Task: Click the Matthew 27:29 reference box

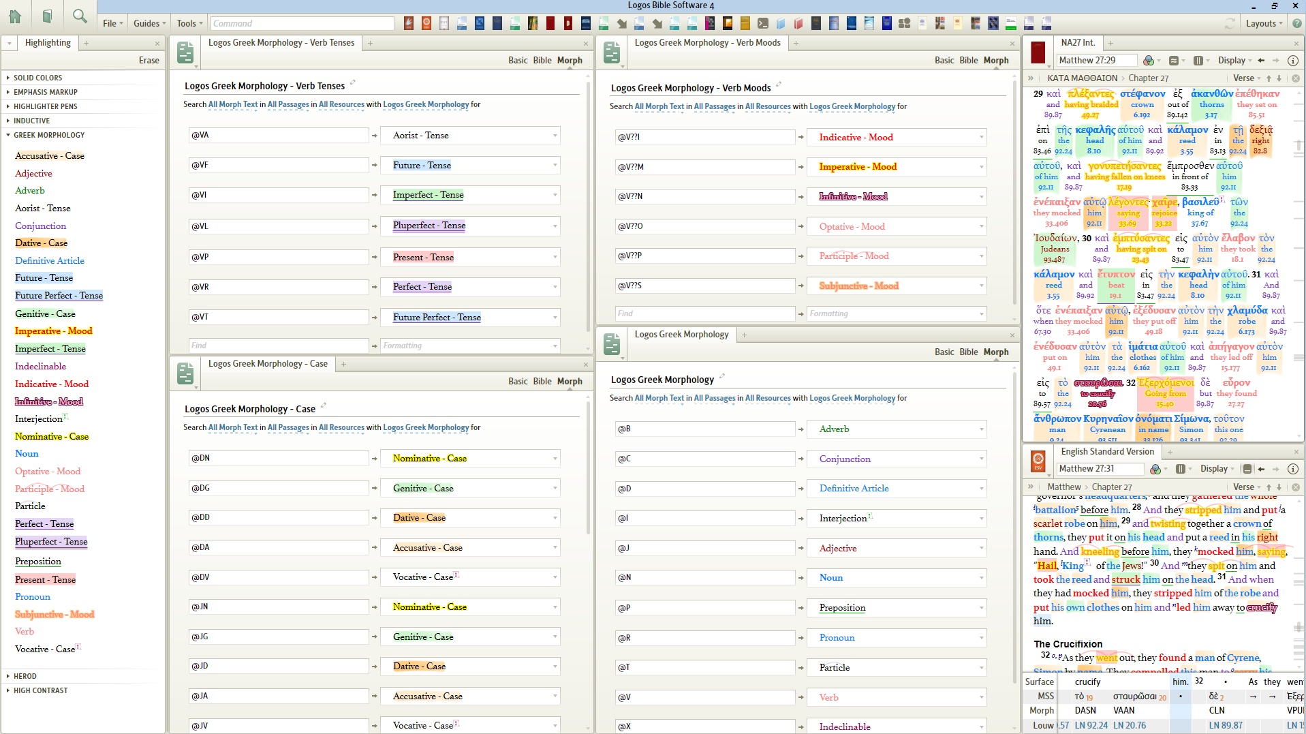Action: (1097, 61)
